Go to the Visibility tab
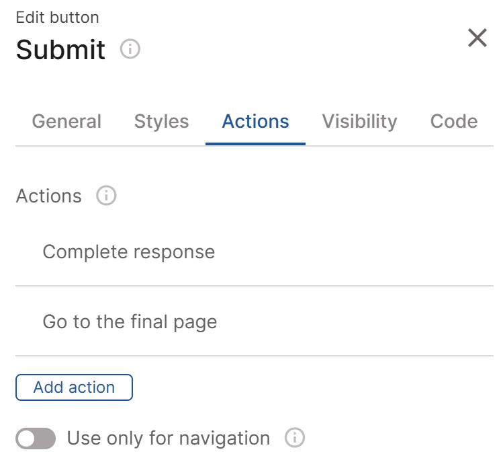Viewport: 503px width, 456px height. click(359, 122)
